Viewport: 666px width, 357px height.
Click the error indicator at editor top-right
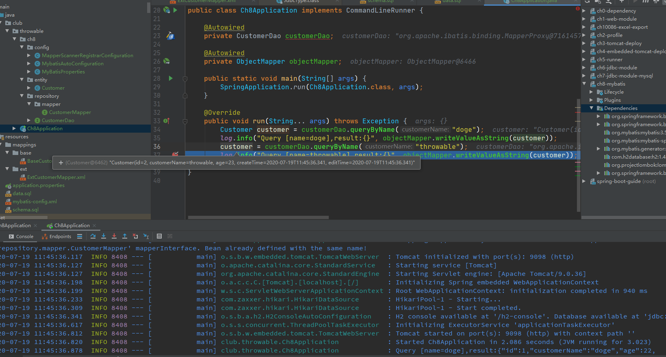tap(578, 9)
